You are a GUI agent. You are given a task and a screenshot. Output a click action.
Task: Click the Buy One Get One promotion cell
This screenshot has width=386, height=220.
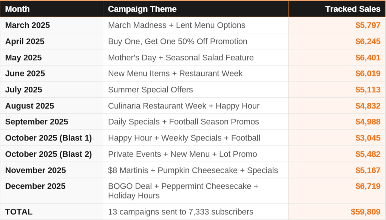(x=178, y=41)
